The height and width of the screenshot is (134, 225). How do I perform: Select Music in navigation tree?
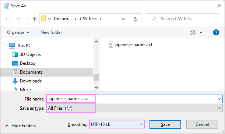coord(26,89)
